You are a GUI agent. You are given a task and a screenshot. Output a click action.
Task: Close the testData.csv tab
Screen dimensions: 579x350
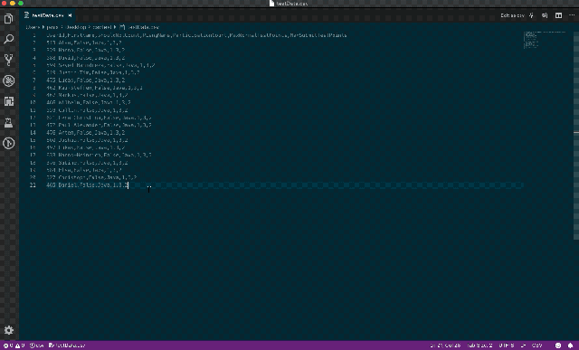[70, 15]
